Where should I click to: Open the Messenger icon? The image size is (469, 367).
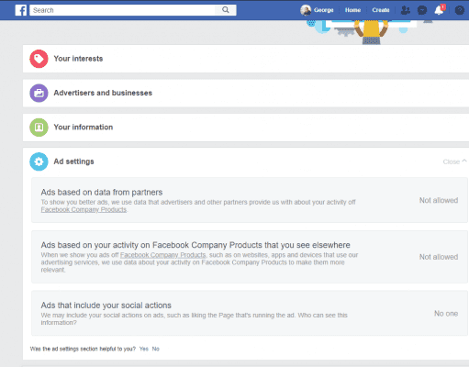422,10
